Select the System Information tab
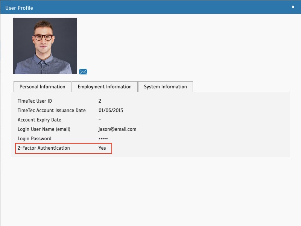This screenshot has width=301, height=226. [166, 87]
